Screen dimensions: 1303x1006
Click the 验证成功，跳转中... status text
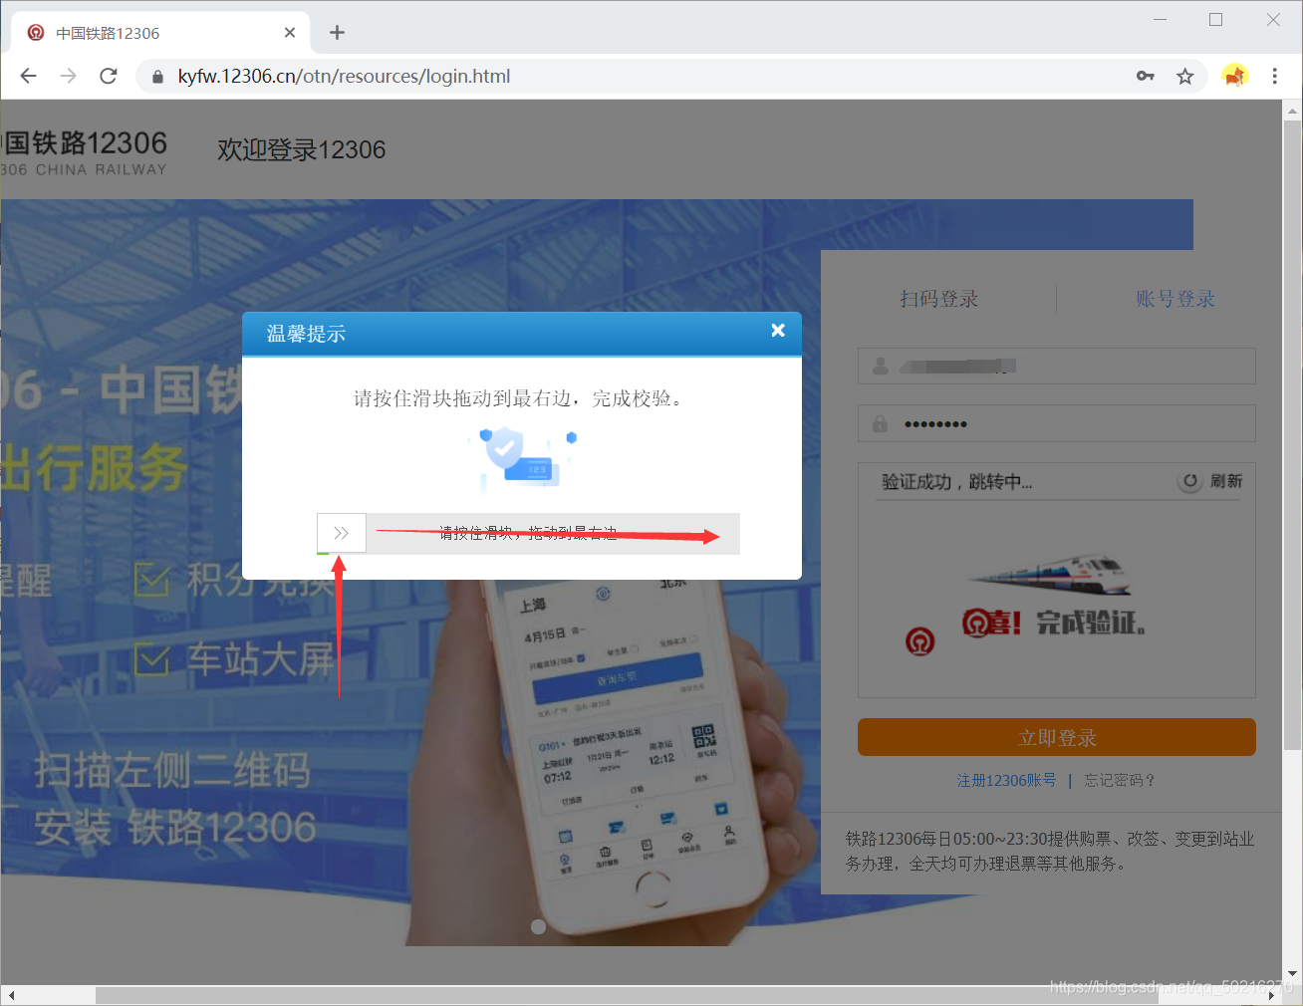(x=956, y=482)
